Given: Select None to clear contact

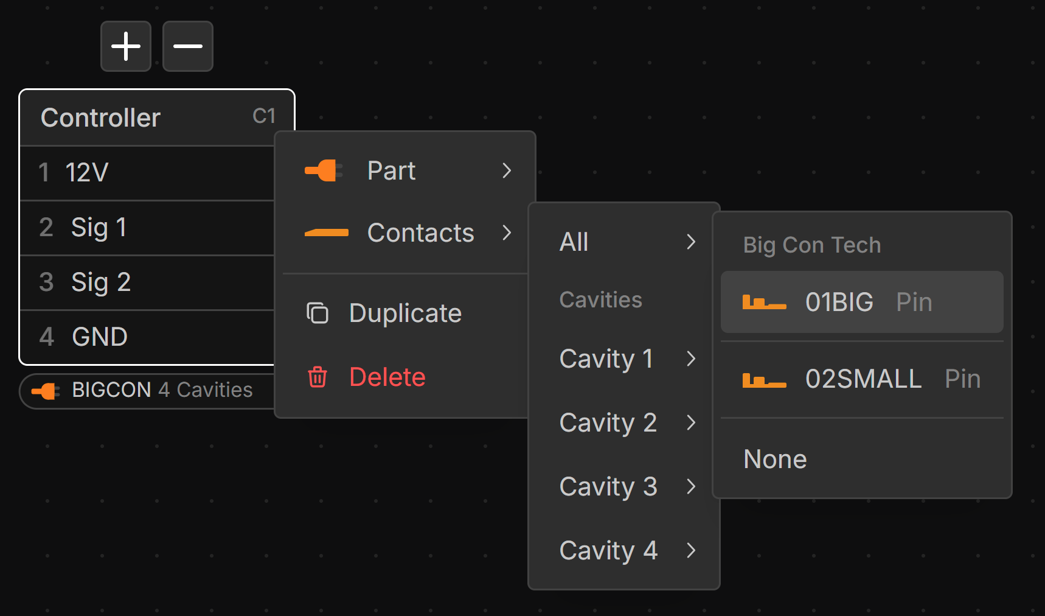Looking at the screenshot, I should click(775, 459).
